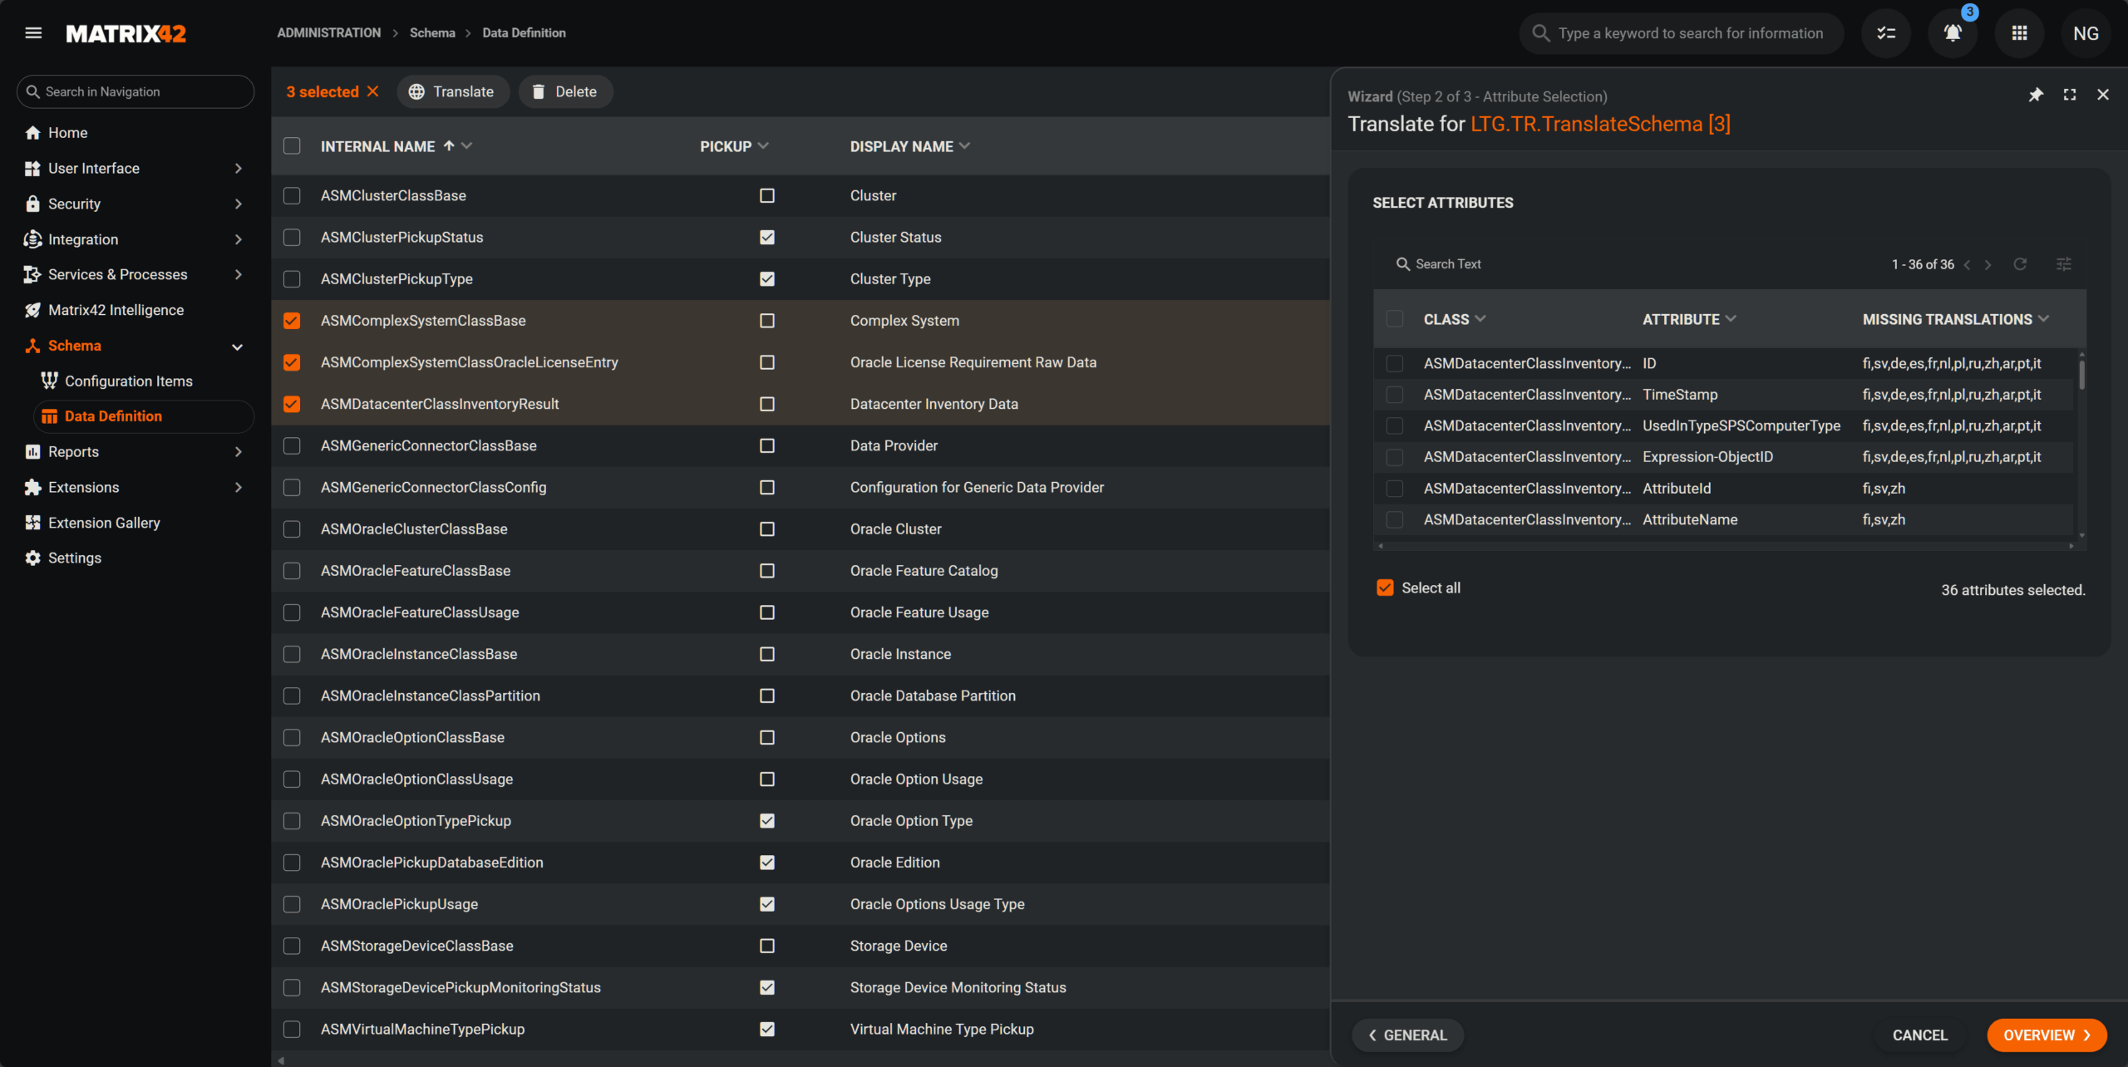This screenshot has height=1067, width=2128.
Task: Proceed to the OVERVIEW step
Action: [2047, 1035]
